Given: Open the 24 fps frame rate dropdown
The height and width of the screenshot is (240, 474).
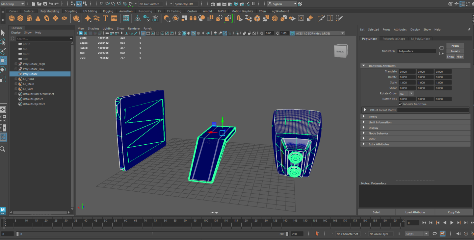Looking at the screenshot, I should coord(417,234).
